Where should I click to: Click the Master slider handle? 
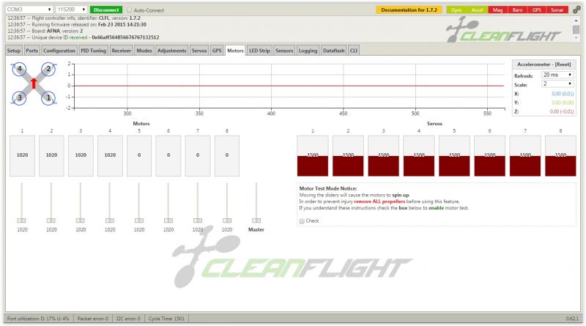pos(256,221)
